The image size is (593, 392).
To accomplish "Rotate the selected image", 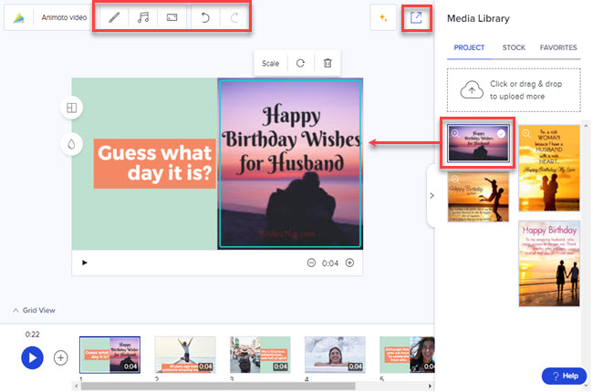I will 300,63.
